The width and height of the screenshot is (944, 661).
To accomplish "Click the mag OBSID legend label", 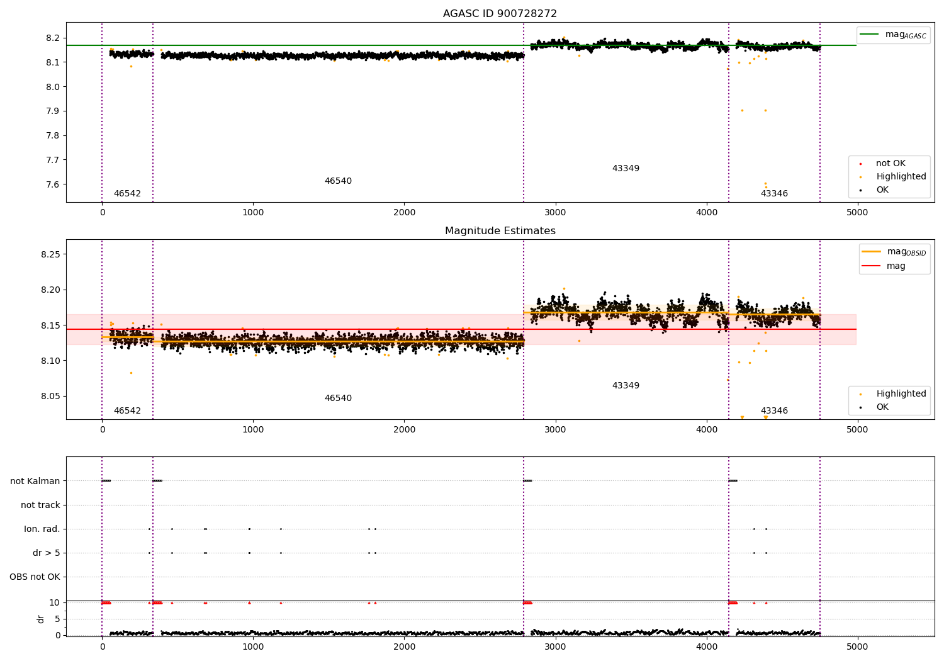I will [907, 252].
